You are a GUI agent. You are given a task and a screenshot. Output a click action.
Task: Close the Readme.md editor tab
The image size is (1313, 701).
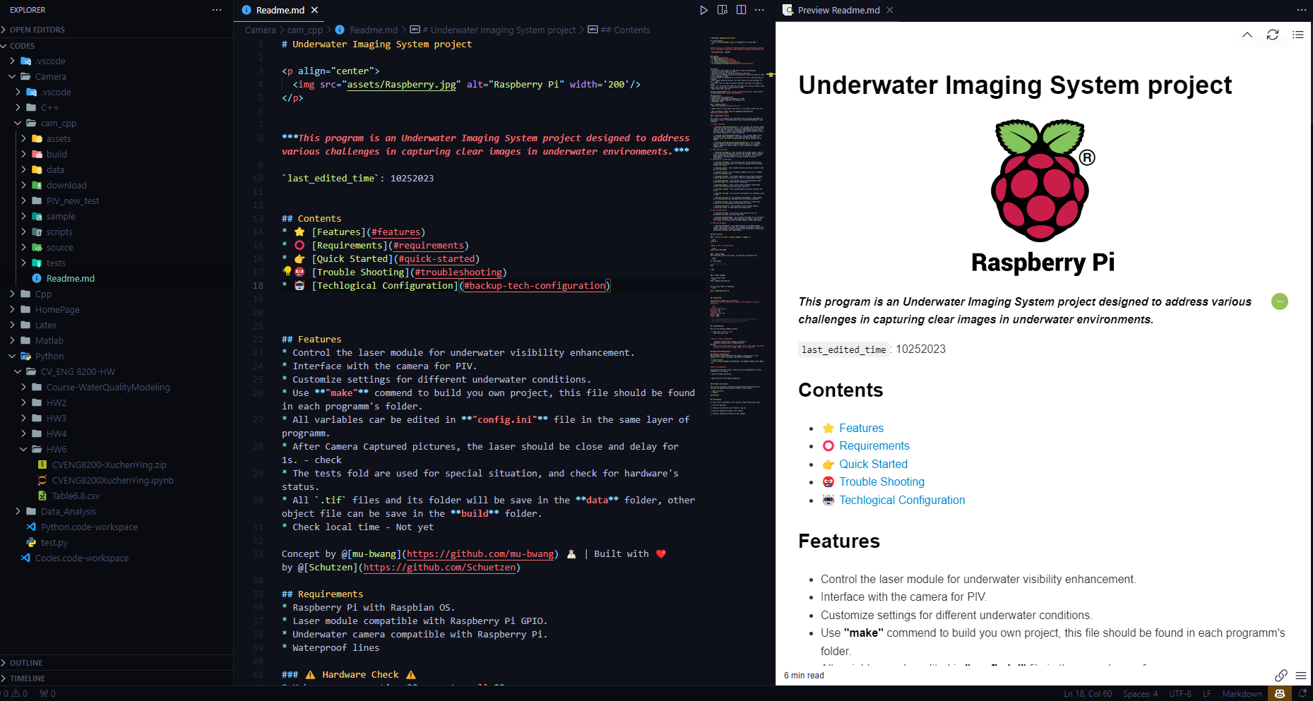[315, 10]
